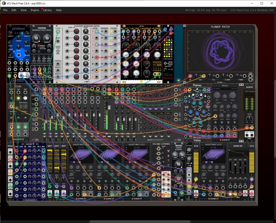The width and height of the screenshot is (276, 223).
Task: Click the Flower Patch HUE knob
Action: (196, 76)
